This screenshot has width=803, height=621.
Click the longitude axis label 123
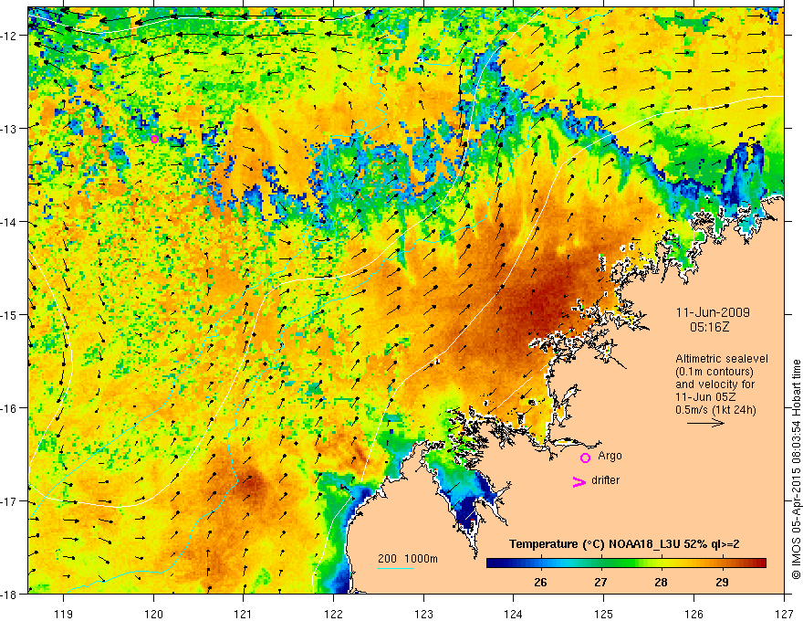click(423, 614)
